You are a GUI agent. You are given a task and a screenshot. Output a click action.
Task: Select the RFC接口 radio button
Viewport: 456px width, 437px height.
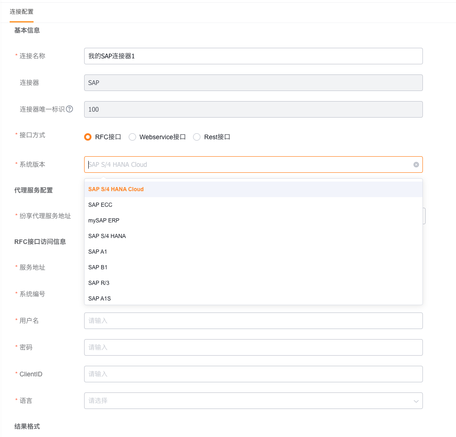tap(88, 137)
